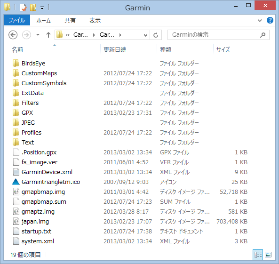Open the recent locations dropdown arrow
Image resolution: width=279 pixels, height=264 pixels.
click(38, 35)
